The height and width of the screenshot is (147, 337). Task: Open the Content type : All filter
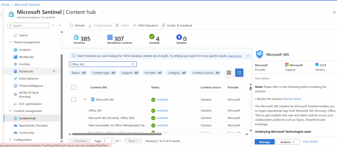[x=104, y=73]
